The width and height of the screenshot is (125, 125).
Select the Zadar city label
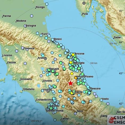pos(117,37)
